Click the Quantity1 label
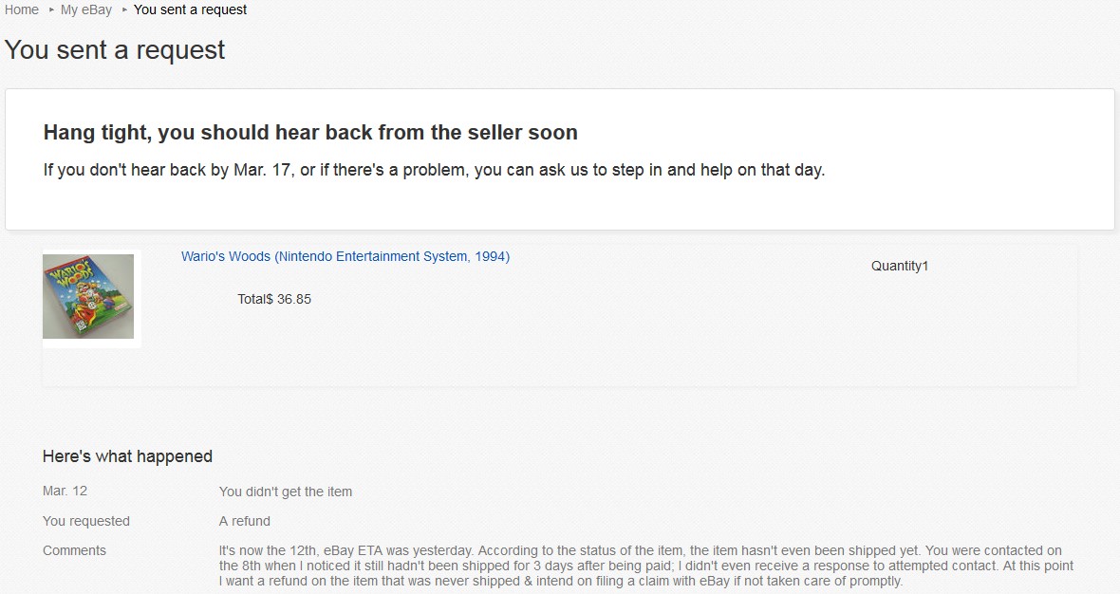Viewport: 1120px width, 594px height. click(x=899, y=266)
